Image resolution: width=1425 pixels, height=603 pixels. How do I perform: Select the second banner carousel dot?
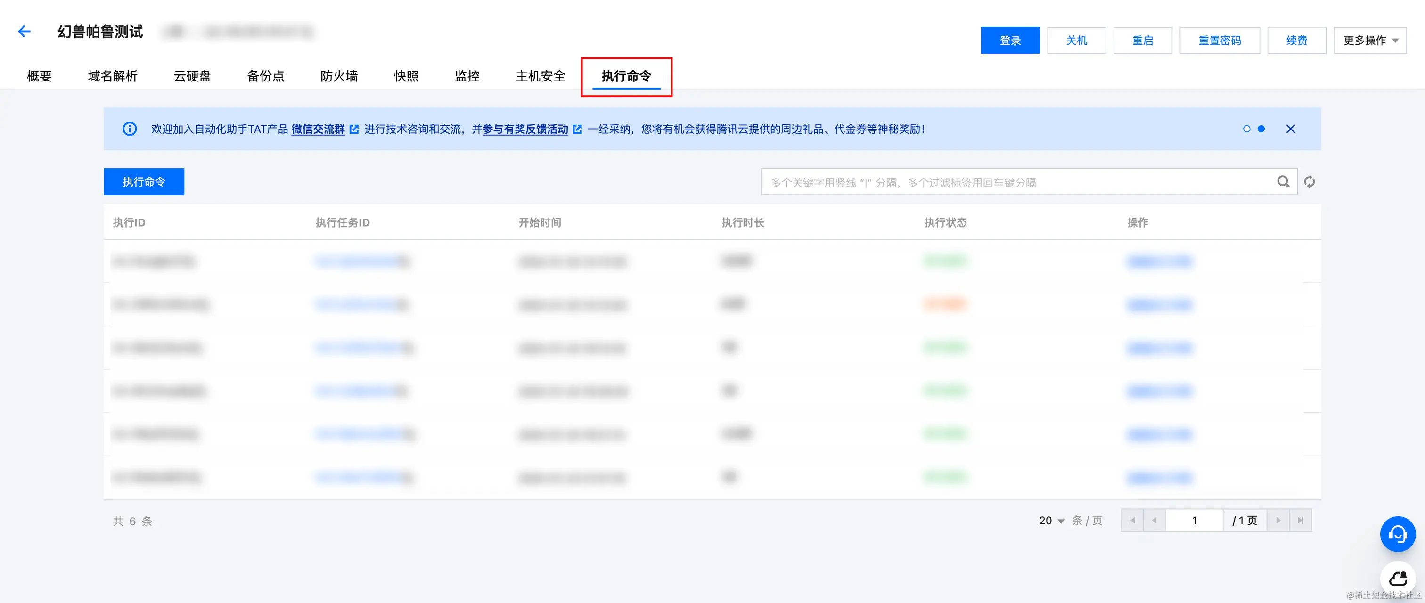1261,129
